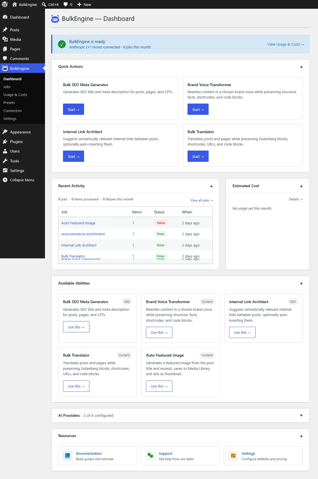The image size is (318, 479).
Task: Click the Pages icon in sidebar
Action: click(5, 49)
